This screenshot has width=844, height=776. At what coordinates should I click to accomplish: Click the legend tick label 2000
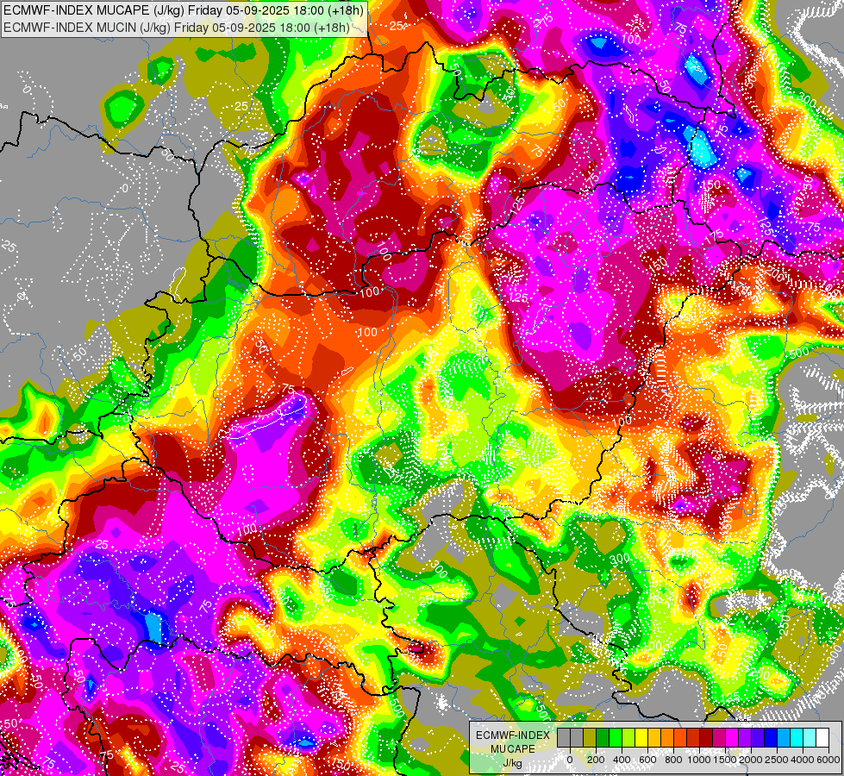click(x=751, y=760)
